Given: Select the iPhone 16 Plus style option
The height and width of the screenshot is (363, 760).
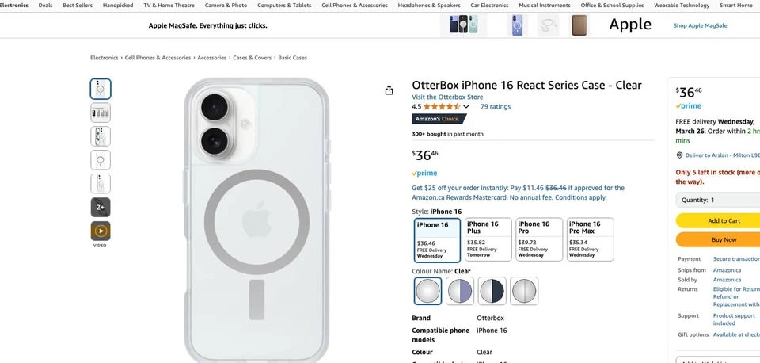Looking at the screenshot, I should click(x=488, y=239).
